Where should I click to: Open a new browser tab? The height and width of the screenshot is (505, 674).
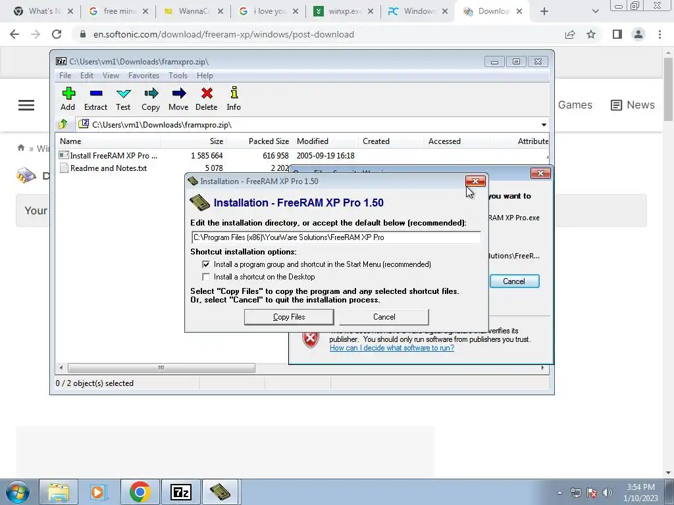[544, 11]
